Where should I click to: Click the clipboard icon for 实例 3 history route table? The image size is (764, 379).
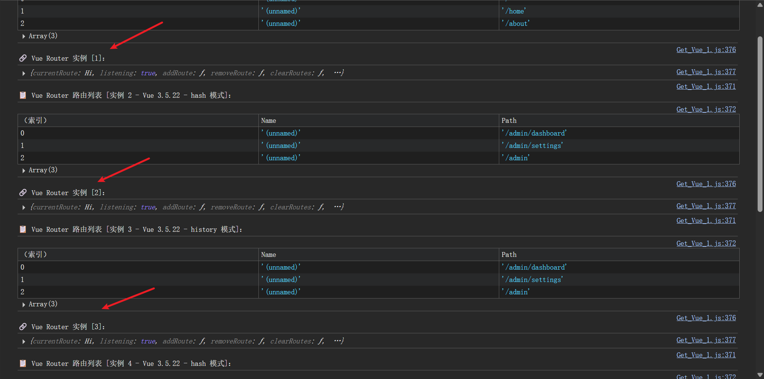pos(23,229)
